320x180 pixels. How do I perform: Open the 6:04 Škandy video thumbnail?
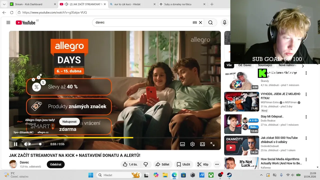point(241,80)
